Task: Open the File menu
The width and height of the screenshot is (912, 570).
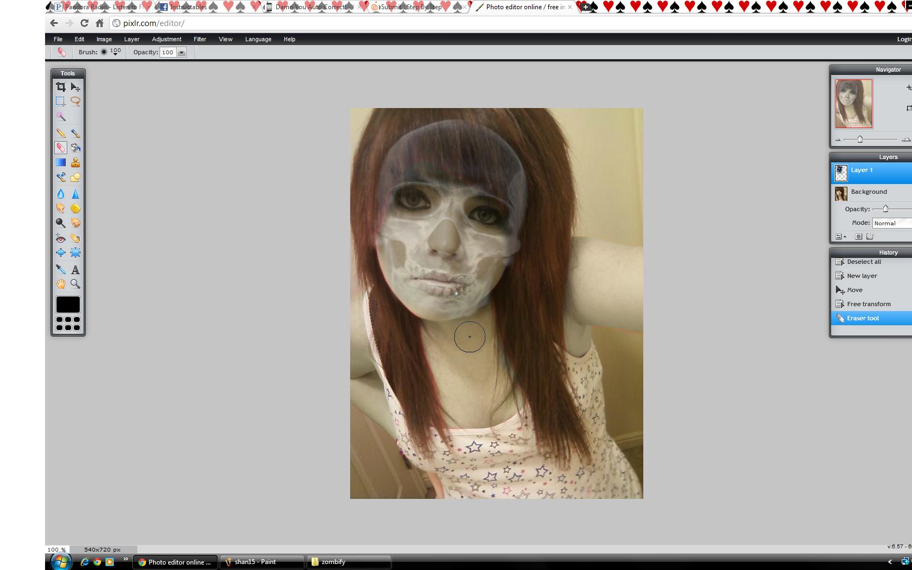Action: [58, 39]
